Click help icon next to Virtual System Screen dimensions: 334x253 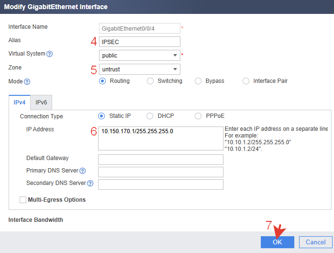coord(50,54)
